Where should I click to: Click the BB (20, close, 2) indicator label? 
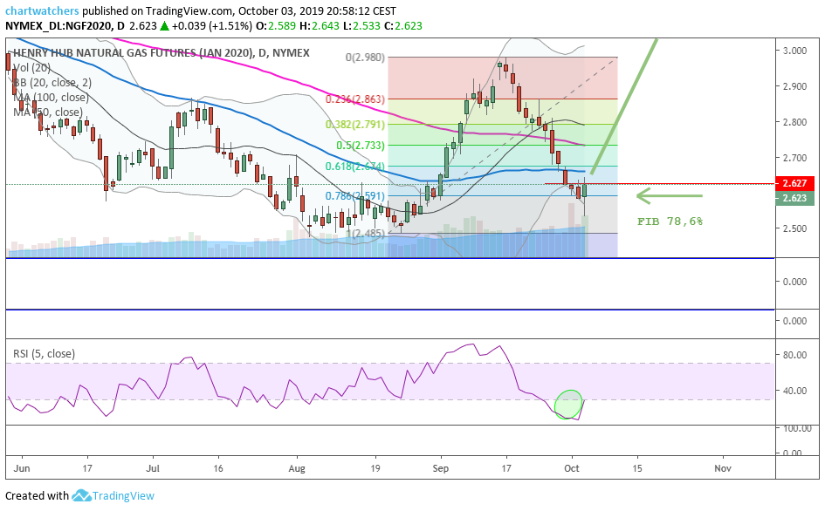(52, 82)
